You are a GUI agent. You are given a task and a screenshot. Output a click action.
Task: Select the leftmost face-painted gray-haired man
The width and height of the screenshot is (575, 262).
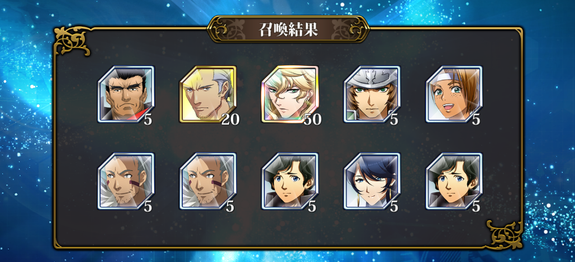(126, 181)
